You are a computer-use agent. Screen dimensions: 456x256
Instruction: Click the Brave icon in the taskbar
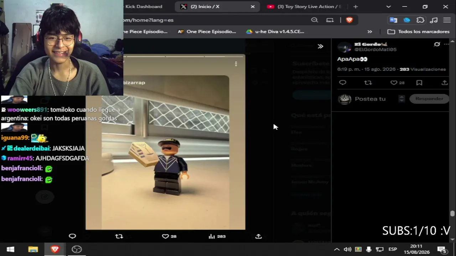pyautogui.click(x=55, y=249)
